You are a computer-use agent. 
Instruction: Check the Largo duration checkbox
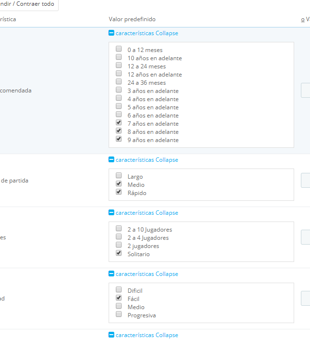click(119, 175)
